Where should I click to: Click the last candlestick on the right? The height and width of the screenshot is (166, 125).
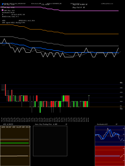pos(89,101)
